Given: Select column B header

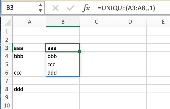Looking at the screenshot, I should [x=63, y=22].
